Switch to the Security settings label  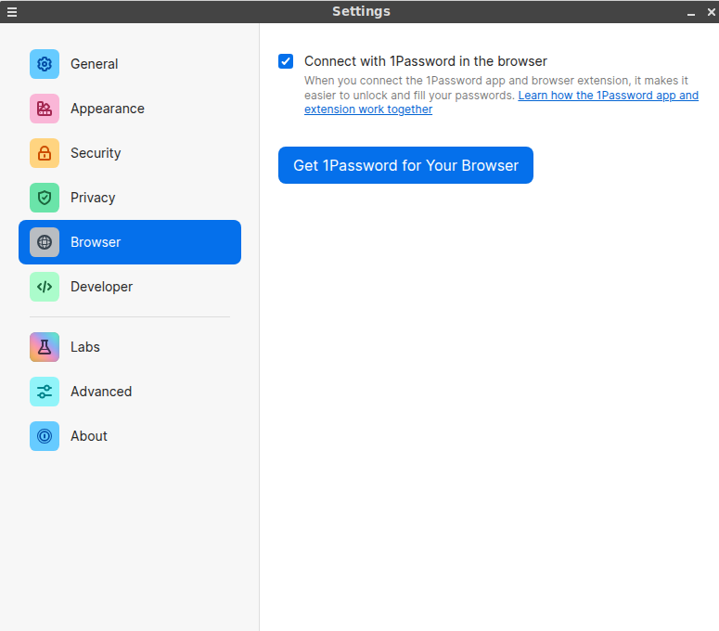tap(96, 153)
